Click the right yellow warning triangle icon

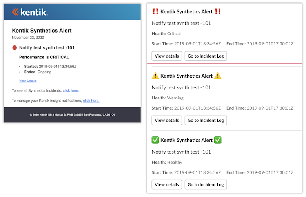coord(218,76)
